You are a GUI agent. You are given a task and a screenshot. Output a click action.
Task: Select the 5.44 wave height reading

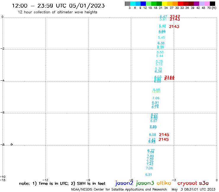(160, 56)
